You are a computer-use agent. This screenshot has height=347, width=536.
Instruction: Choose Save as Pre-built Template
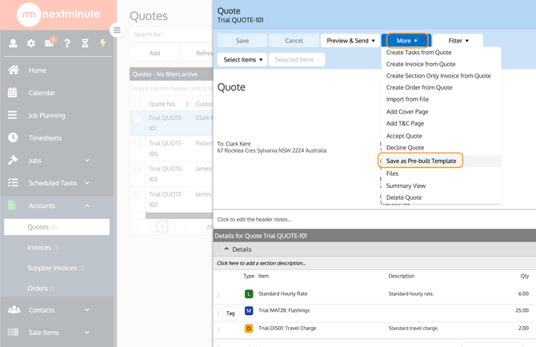click(421, 161)
